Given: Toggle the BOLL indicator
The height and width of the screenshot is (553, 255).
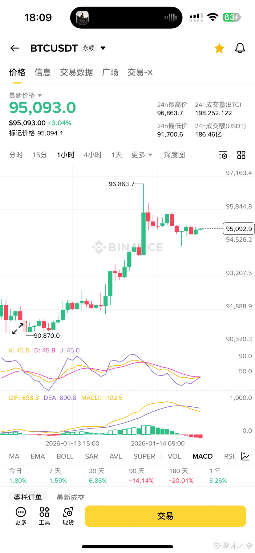Looking at the screenshot, I should 65,456.
